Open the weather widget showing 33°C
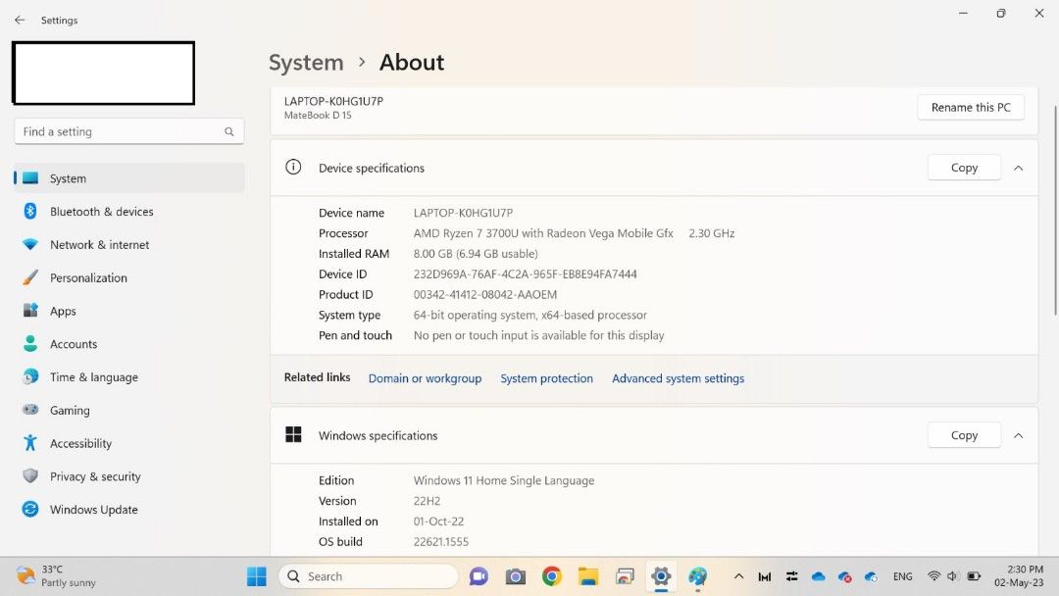Viewport: 1059px width, 596px height. pyautogui.click(x=56, y=575)
